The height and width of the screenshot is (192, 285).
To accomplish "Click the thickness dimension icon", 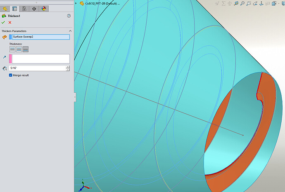I will point(5,68).
